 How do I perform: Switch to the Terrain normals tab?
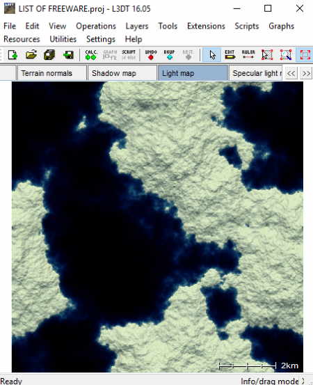pos(52,73)
